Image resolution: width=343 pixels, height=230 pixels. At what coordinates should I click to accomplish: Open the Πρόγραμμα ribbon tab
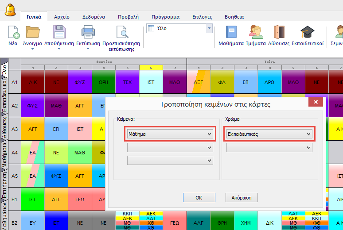(x=165, y=17)
